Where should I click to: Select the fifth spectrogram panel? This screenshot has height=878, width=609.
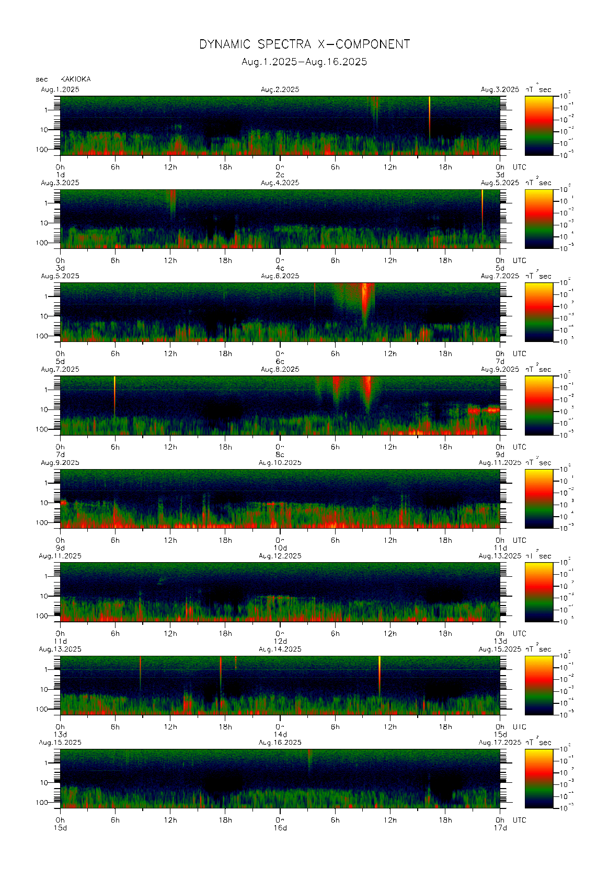pos(280,498)
